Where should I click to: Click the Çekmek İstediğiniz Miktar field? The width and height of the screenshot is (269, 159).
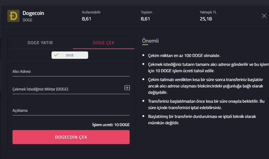[67, 89]
